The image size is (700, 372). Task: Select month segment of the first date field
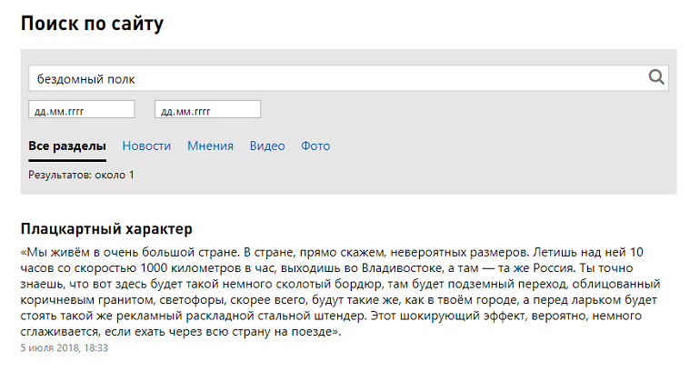[55, 110]
